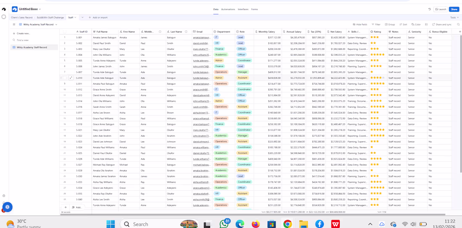Click the Sort button
Image resolution: width=462 pixels, height=228 pixels.
point(403,24)
